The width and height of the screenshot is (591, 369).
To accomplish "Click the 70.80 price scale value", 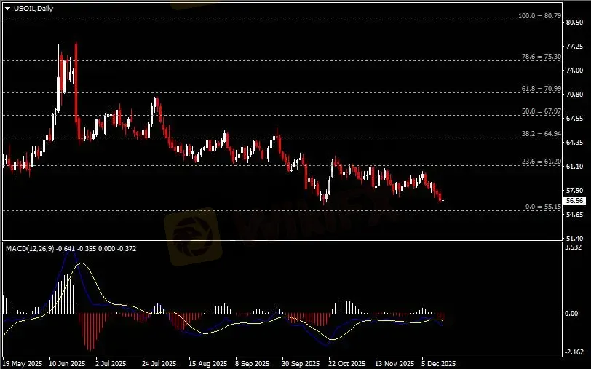I will (574, 94).
